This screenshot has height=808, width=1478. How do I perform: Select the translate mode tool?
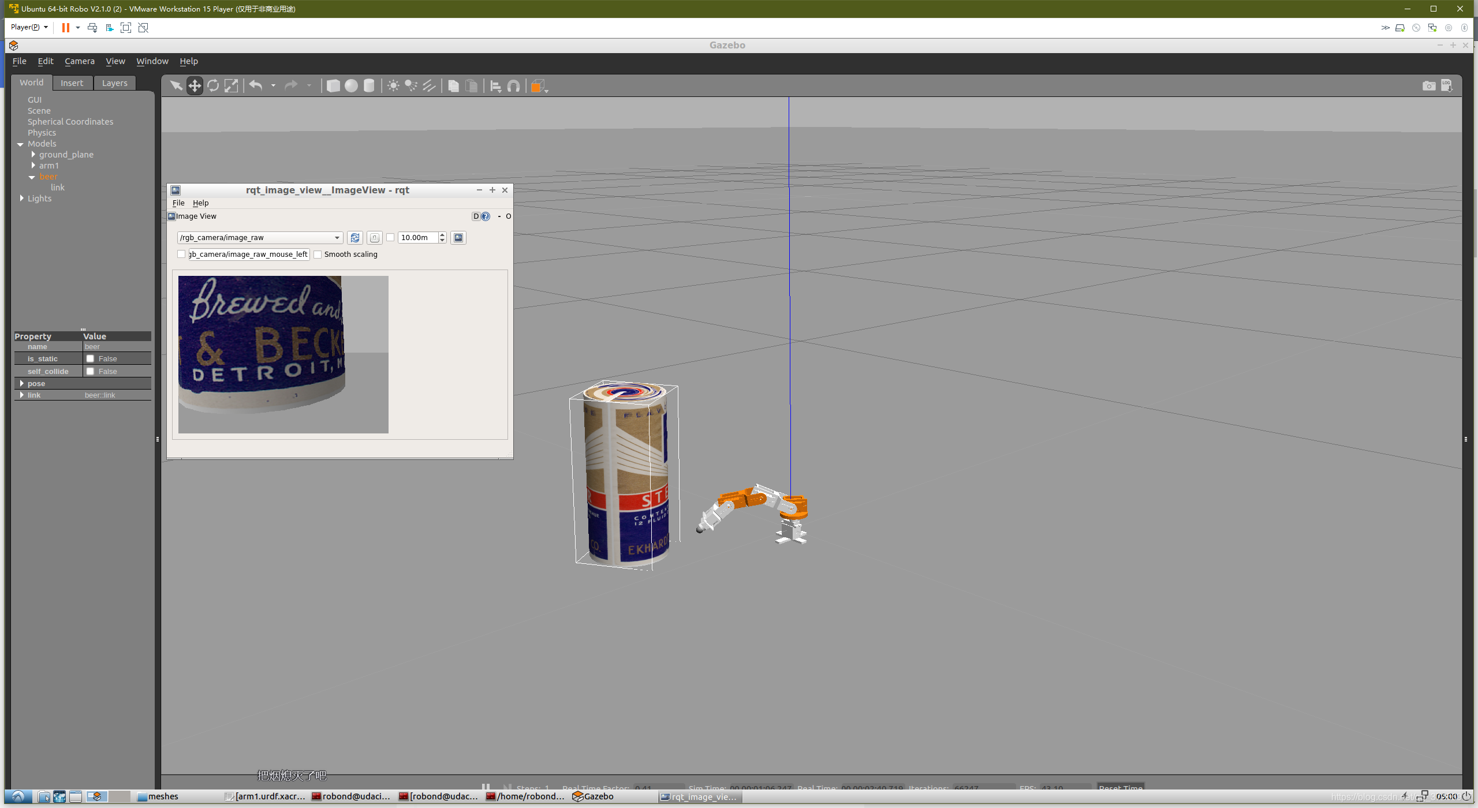pos(195,86)
